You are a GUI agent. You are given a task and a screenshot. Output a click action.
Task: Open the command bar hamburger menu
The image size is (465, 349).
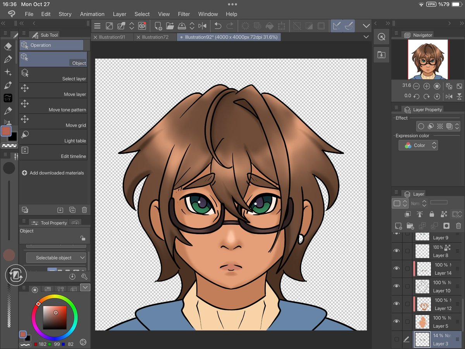(x=97, y=26)
